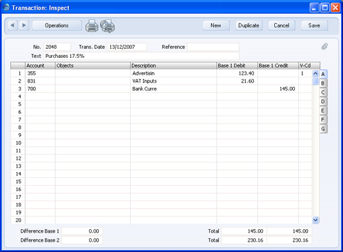The height and width of the screenshot is (252, 343).
Task: Click Base 1 credit total 145.00
Action: click(289, 231)
